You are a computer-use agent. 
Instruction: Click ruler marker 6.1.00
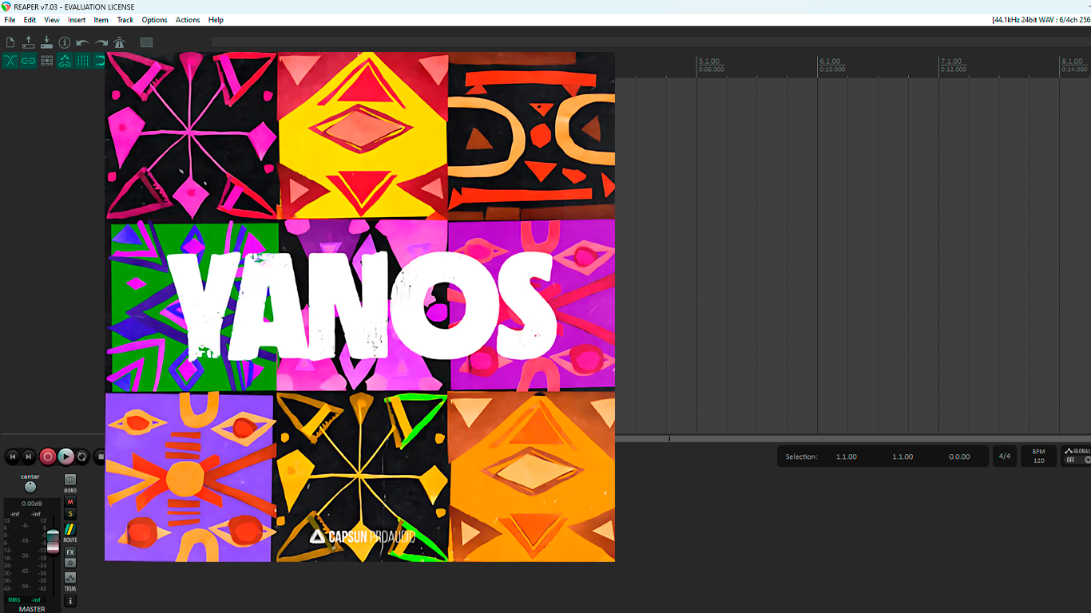click(x=830, y=61)
